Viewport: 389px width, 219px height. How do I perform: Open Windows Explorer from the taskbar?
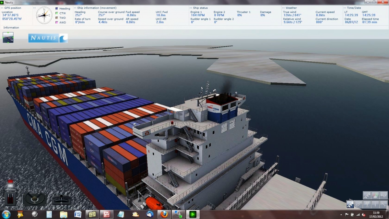pos(64,214)
